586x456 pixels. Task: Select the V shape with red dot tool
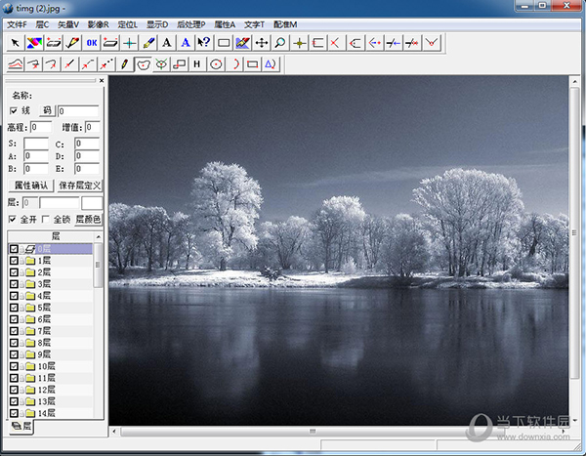[x=432, y=43]
